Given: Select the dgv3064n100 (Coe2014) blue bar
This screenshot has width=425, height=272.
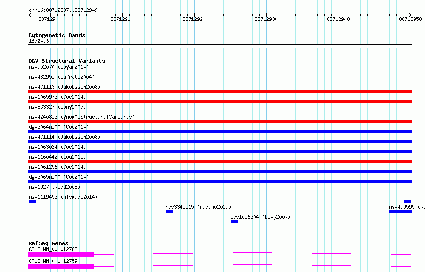Looking at the screenshot, I should [220, 131].
